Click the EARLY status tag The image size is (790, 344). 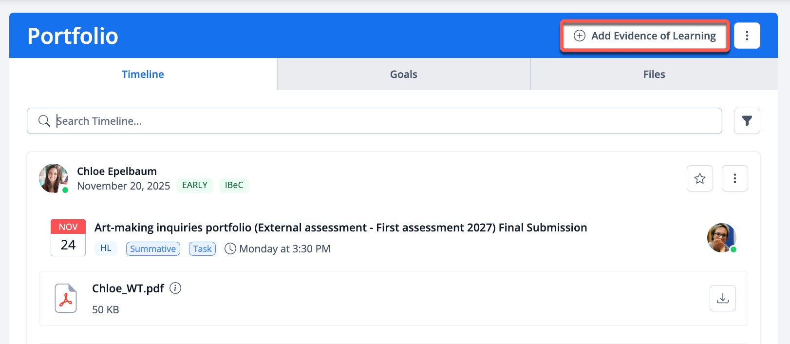pos(195,185)
